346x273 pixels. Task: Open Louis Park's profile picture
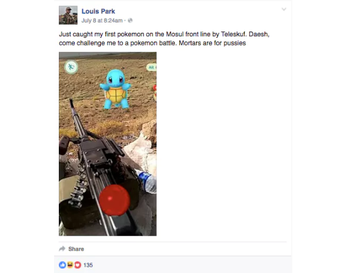(68, 15)
